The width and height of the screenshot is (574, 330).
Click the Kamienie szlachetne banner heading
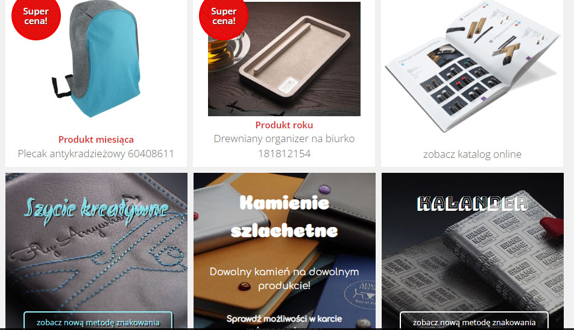point(284,217)
